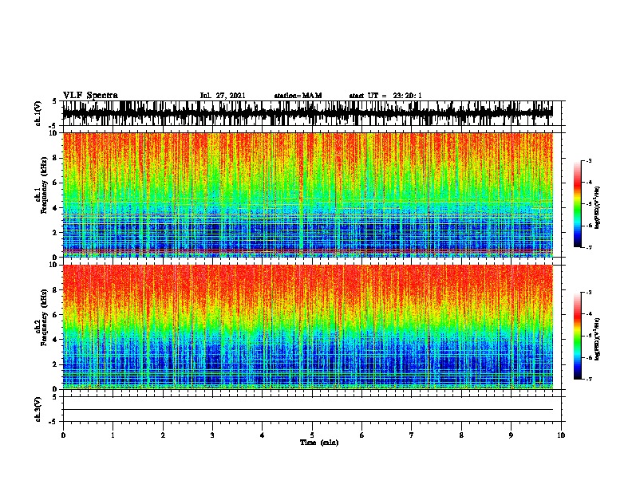Viewport: 632px width, 488px height.
Task: Click the "ch.3(V)" axis label
Action: pyautogui.click(x=38, y=409)
